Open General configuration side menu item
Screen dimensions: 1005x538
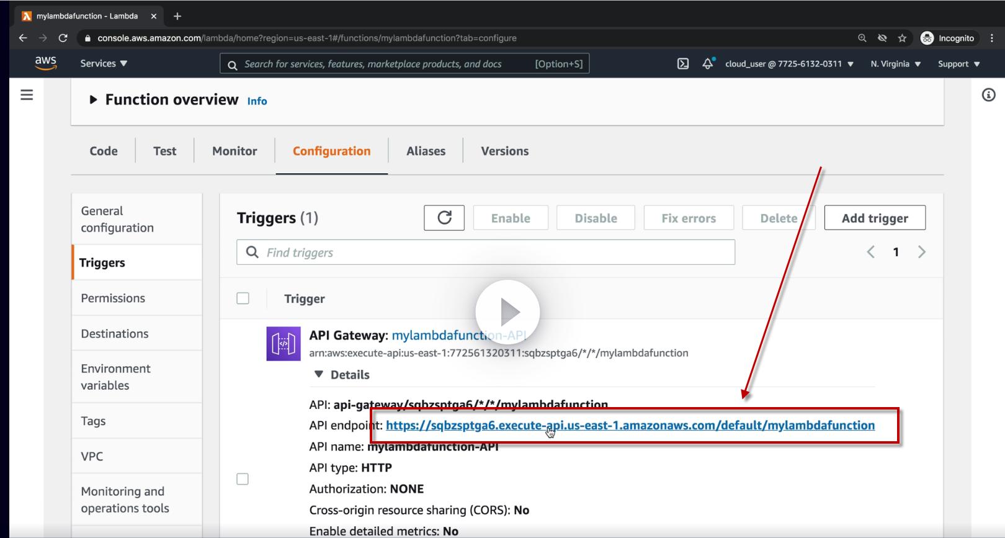point(137,219)
